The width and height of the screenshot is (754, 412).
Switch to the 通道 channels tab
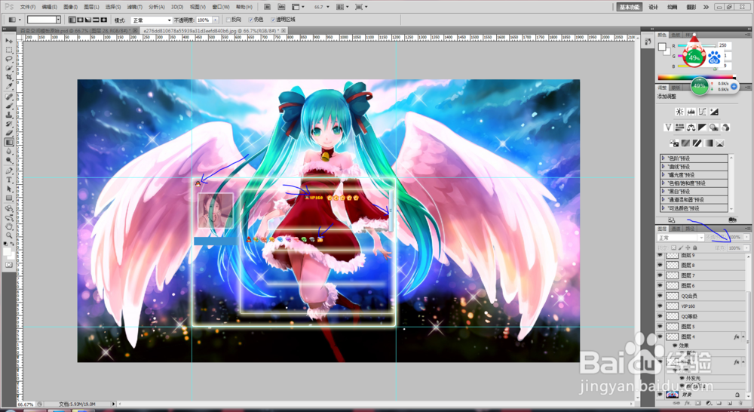tap(676, 229)
